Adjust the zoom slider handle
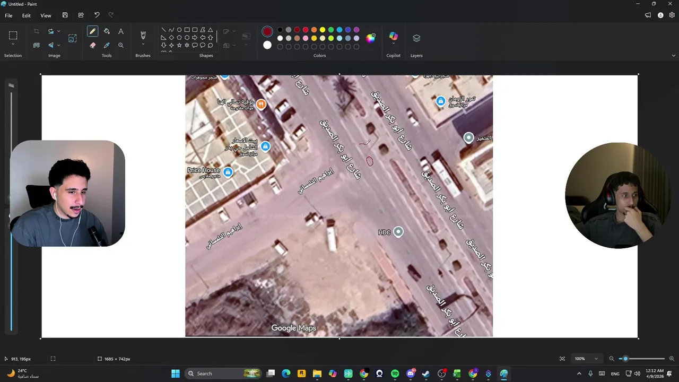 625,359
